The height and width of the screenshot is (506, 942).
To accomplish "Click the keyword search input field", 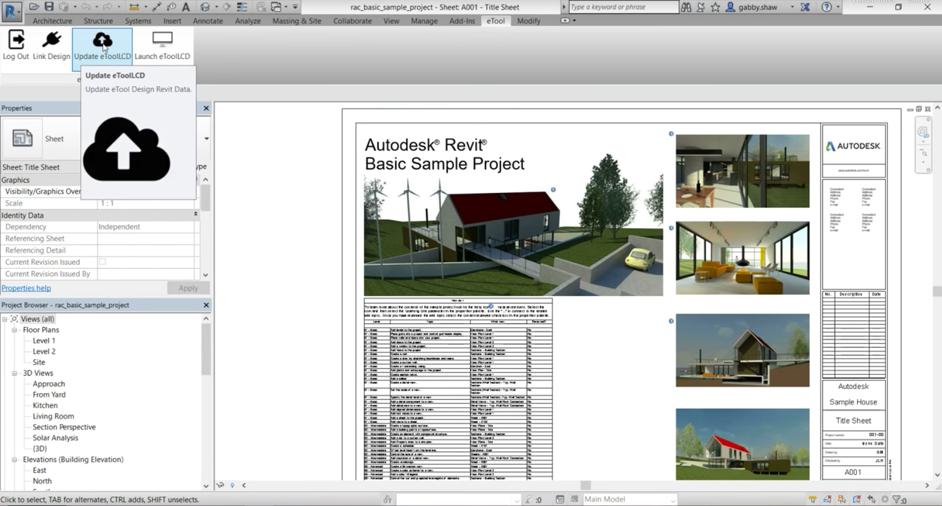I will 623,7.
